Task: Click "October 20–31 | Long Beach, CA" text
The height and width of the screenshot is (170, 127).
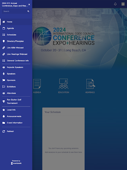Action: coord(63,50)
